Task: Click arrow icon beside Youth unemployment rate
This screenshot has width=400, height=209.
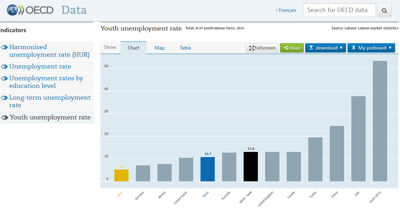Action: pyautogui.click(x=5, y=117)
